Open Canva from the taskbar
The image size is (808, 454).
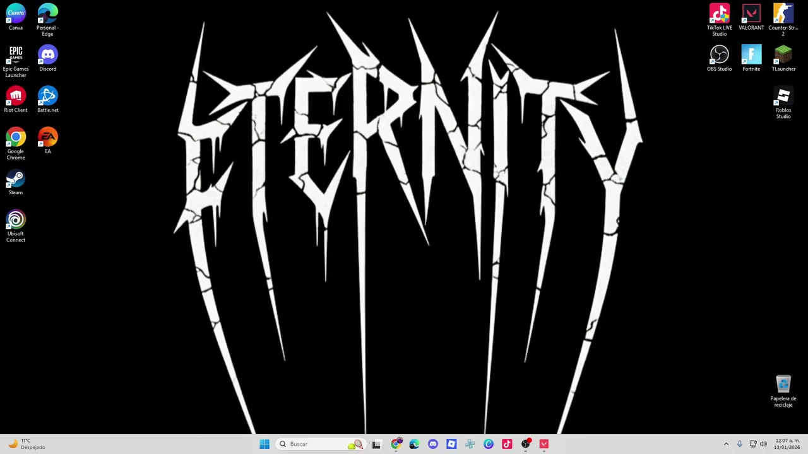pos(489,444)
